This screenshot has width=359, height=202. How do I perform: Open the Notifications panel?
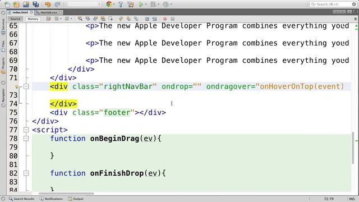51,199
